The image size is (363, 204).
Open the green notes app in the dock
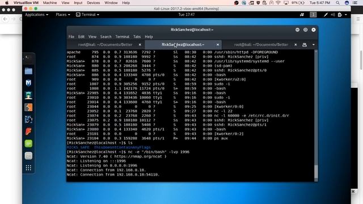pos(28,143)
